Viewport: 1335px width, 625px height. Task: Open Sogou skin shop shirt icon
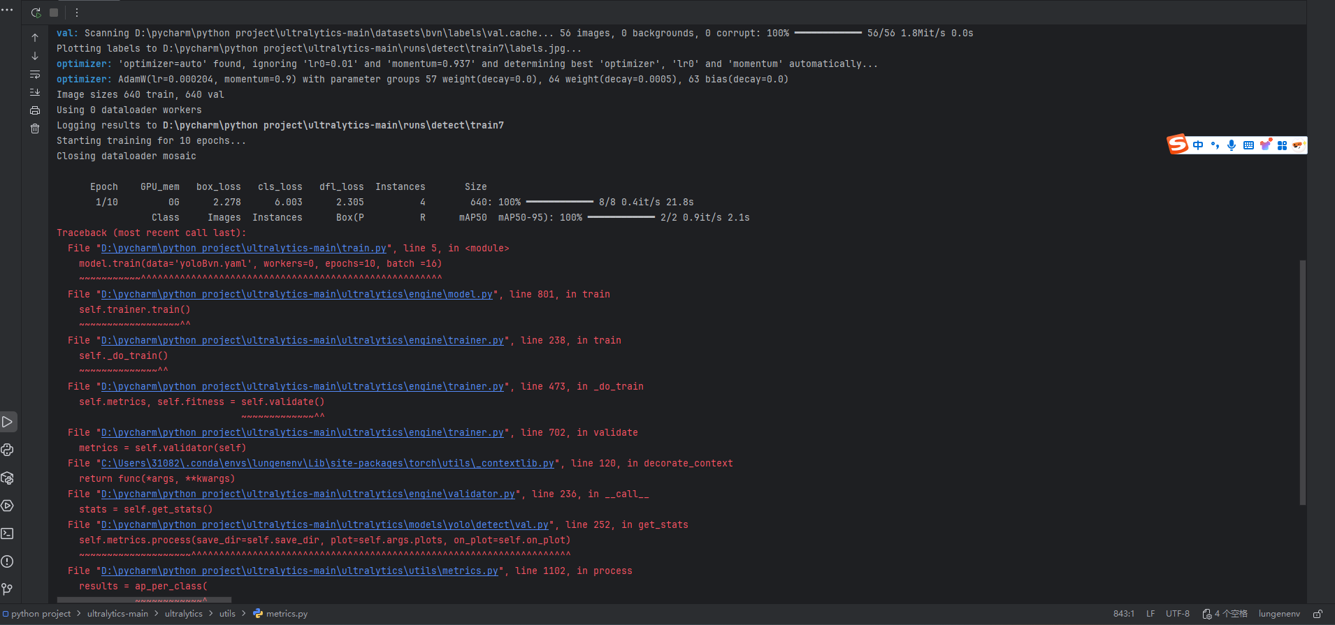tap(1266, 145)
